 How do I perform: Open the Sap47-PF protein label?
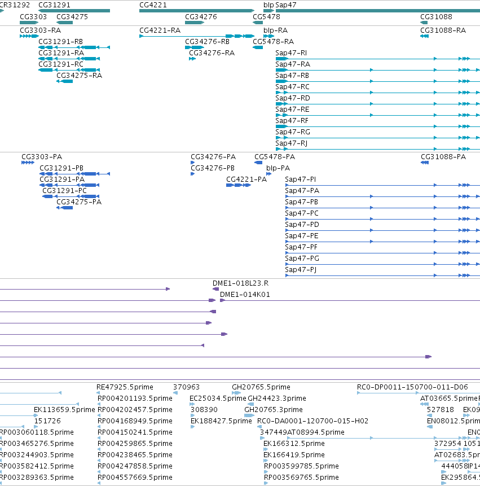point(301,247)
